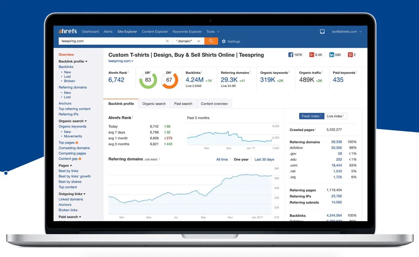This screenshot has height=257, width=419.
Task: Open Top referring content link
Action: click(x=74, y=109)
